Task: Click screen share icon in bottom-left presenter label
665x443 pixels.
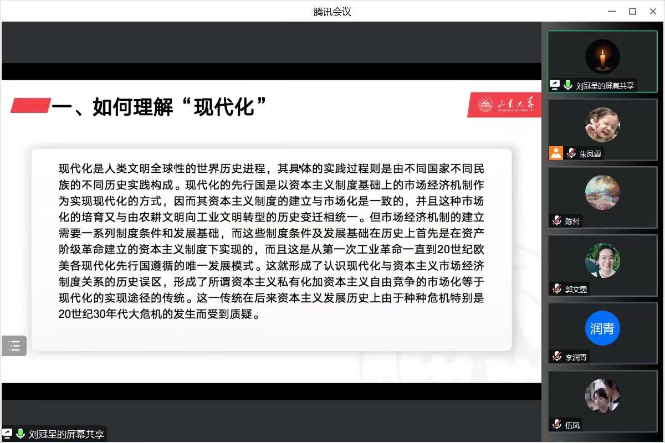Action: coord(8,434)
